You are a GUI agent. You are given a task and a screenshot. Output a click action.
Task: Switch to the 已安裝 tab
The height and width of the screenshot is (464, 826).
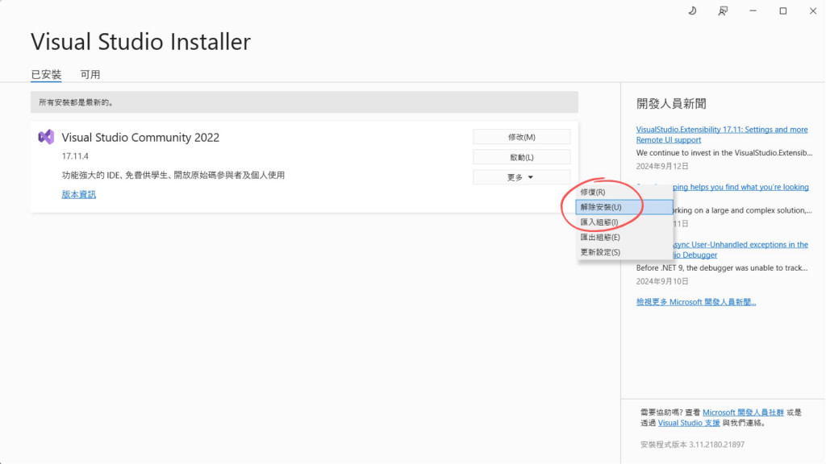click(46, 74)
